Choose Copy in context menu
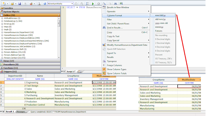 pyautogui.click(x=126, y=32)
